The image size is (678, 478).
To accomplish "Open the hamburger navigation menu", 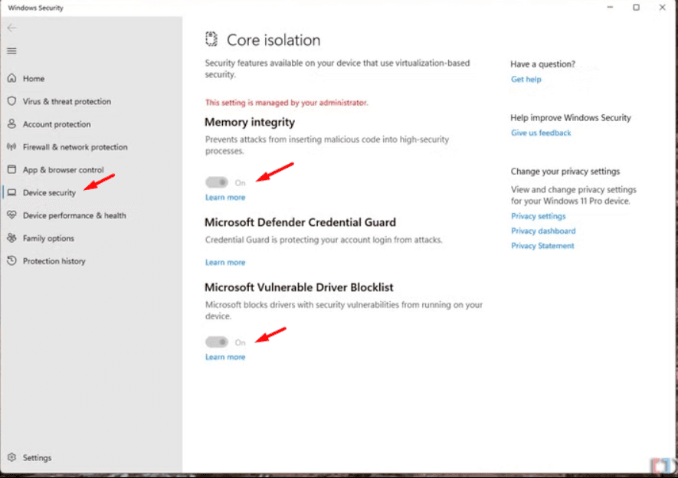I will pyautogui.click(x=11, y=51).
